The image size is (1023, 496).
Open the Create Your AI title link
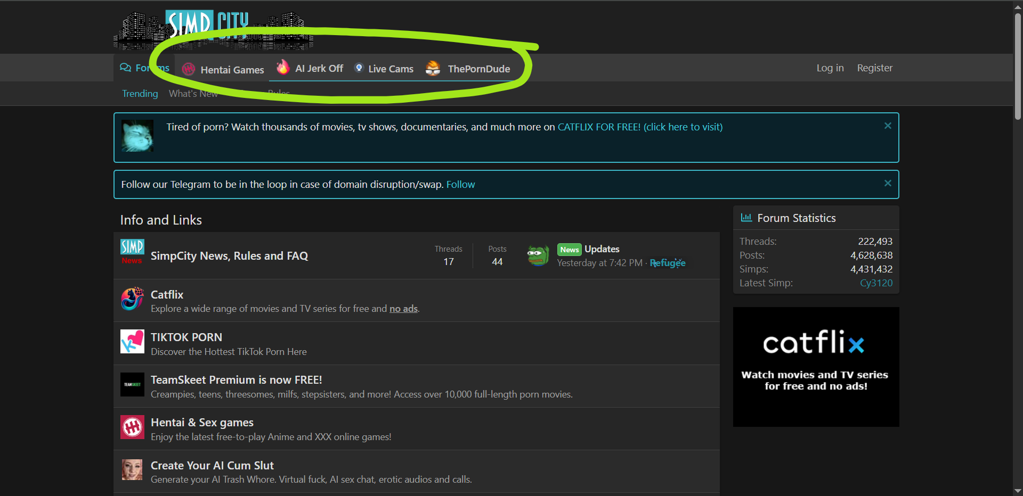pos(212,465)
